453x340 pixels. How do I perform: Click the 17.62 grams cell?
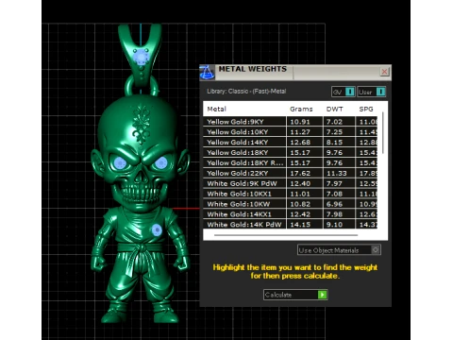click(305, 173)
